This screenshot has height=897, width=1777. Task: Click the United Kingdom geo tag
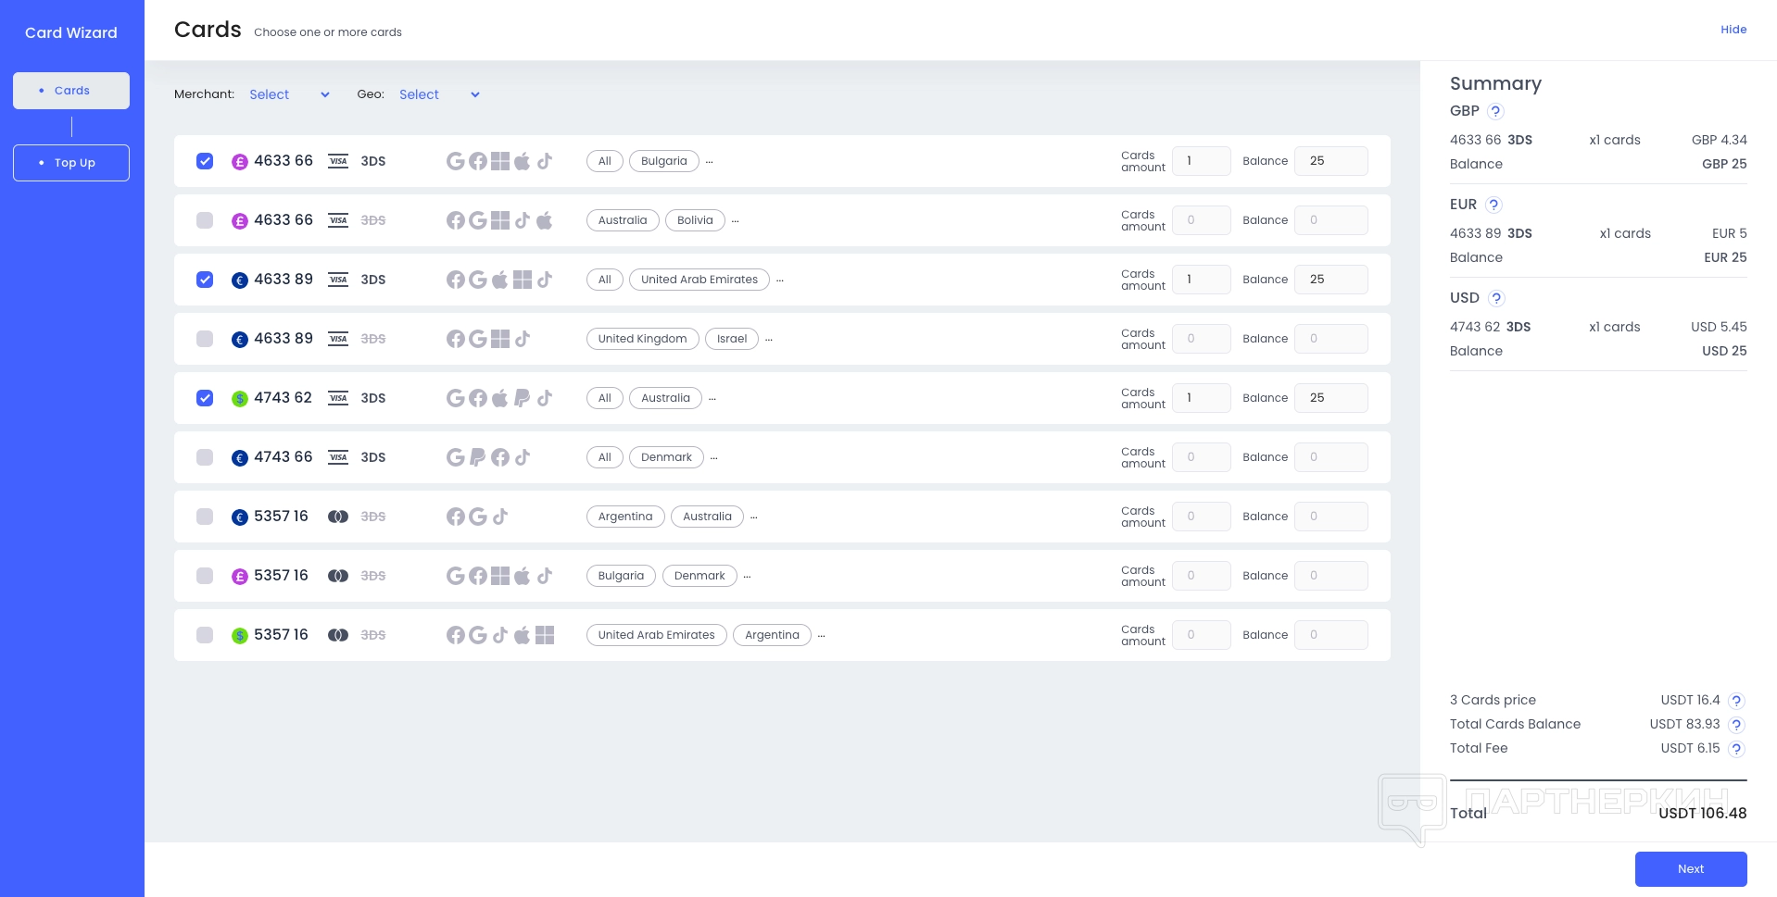tap(643, 339)
